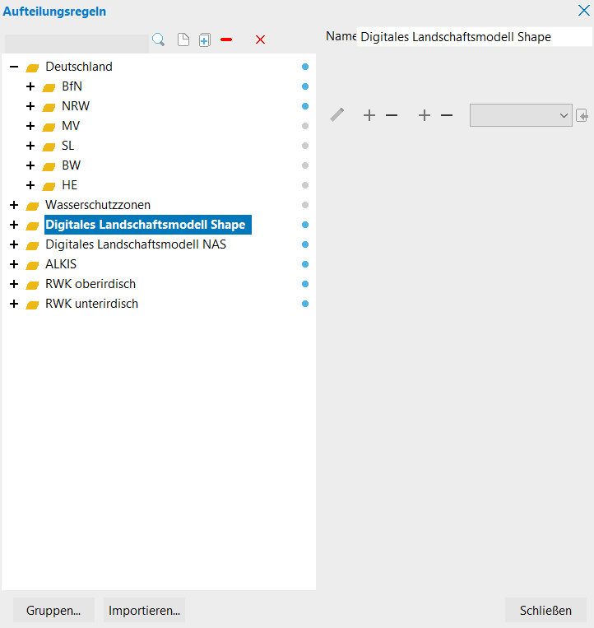This screenshot has width=594, height=628.
Task: Select Digitales Landschaftsmodell NAS in the tree
Action: pyautogui.click(x=136, y=244)
